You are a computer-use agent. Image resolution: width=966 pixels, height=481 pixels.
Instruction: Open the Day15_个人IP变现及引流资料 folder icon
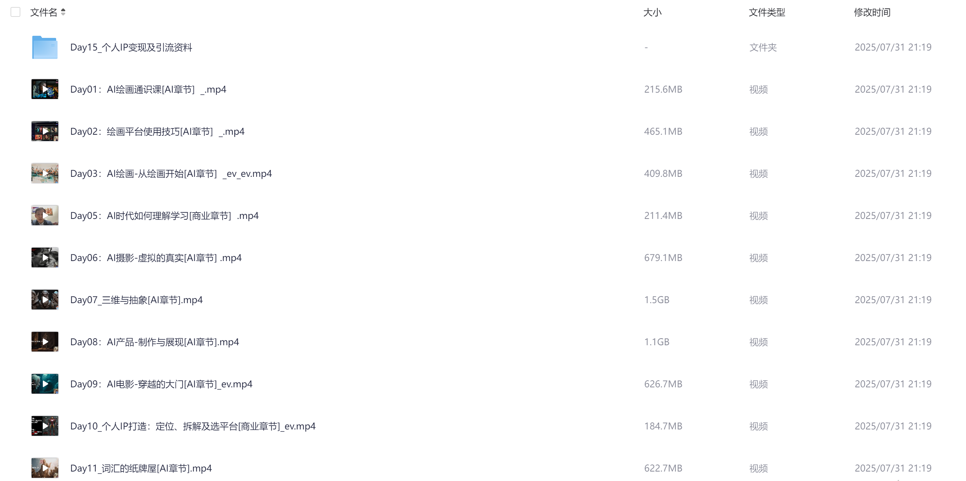45,47
